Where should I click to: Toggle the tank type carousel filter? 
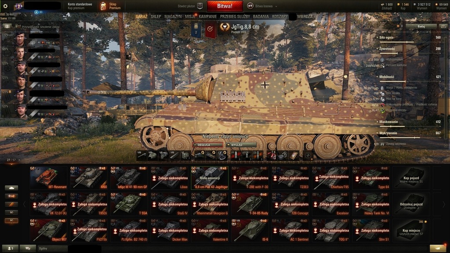pyautogui.click(x=11, y=188)
